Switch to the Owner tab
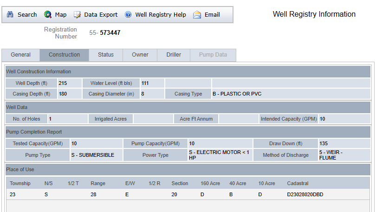Viewport: 376px width, 212px height. pos(140,55)
